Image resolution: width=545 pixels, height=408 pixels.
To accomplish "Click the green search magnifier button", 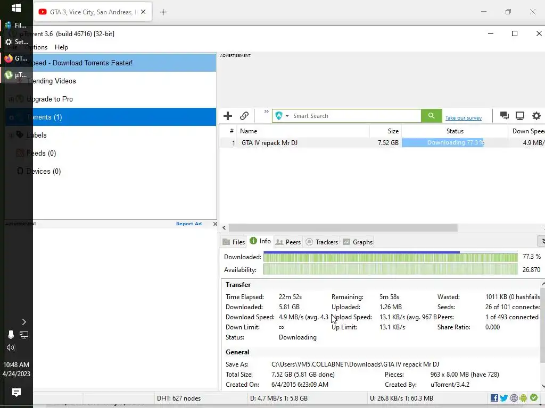I will tap(431, 116).
